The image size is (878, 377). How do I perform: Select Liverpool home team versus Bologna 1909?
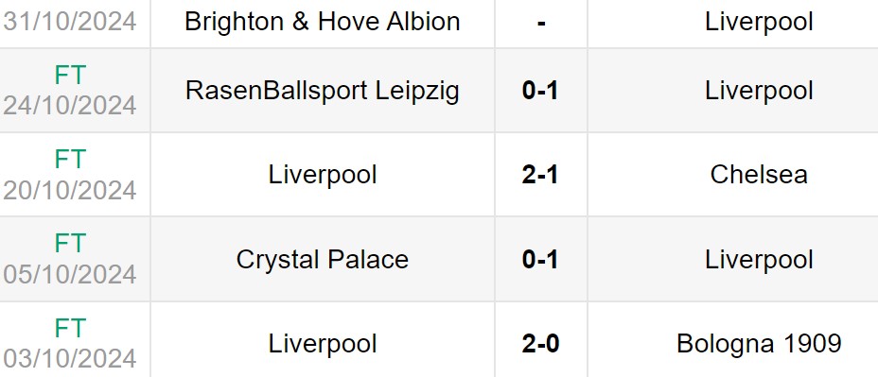click(323, 343)
